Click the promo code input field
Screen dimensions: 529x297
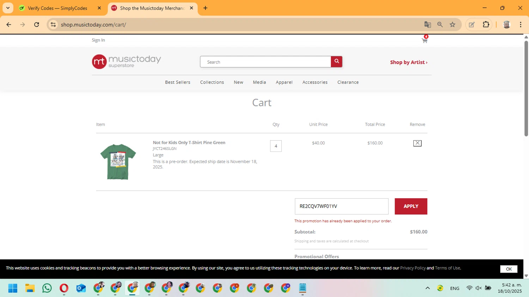click(x=341, y=206)
